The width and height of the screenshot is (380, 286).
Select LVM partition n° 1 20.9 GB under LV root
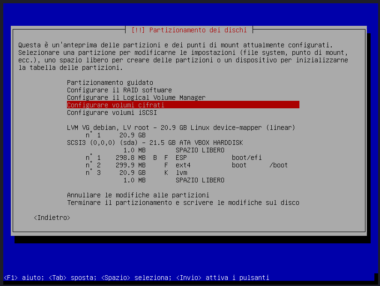pos(116,135)
